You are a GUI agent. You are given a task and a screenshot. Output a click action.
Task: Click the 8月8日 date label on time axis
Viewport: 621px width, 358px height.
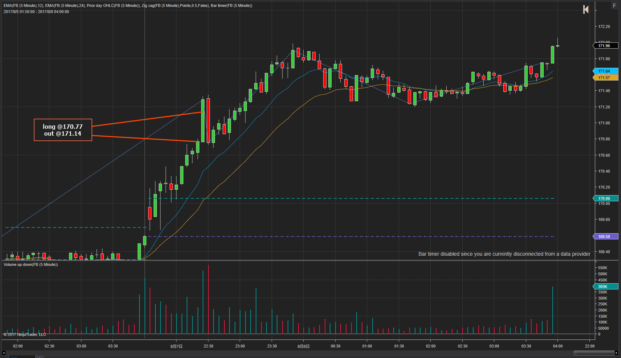coord(304,346)
